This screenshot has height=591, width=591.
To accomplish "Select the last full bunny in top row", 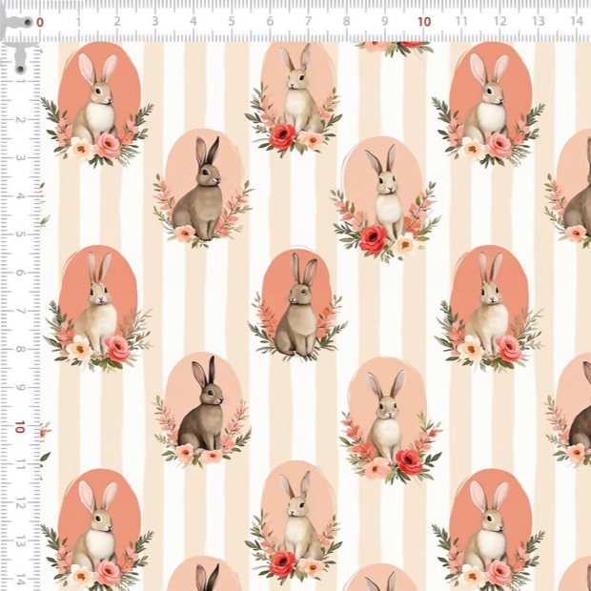I will click(489, 100).
